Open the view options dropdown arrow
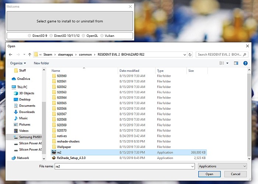The height and width of the screenshot is (184, 258). coord(227,63)
